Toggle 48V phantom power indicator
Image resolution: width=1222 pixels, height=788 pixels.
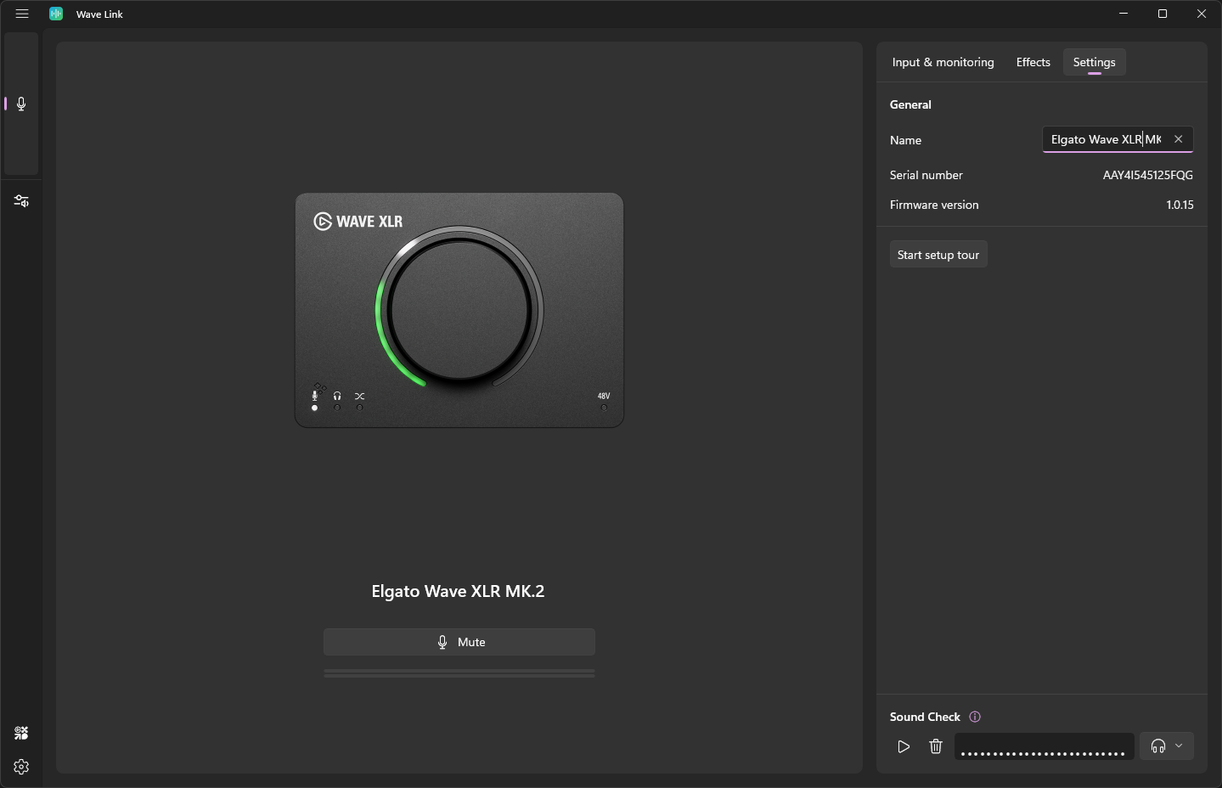pyautogui.click(x=603, y=400)
